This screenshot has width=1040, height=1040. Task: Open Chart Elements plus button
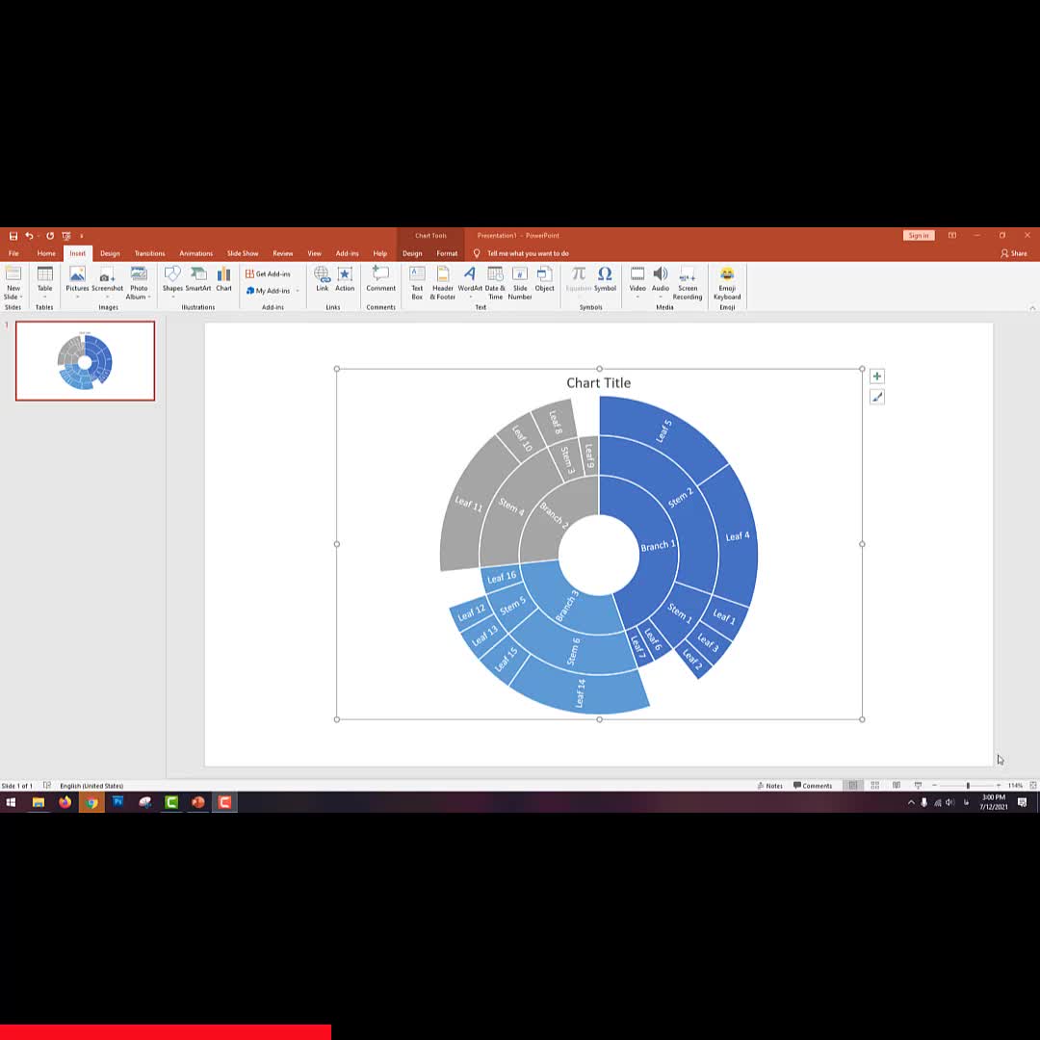pyautogui.click(x=876, y=377)
